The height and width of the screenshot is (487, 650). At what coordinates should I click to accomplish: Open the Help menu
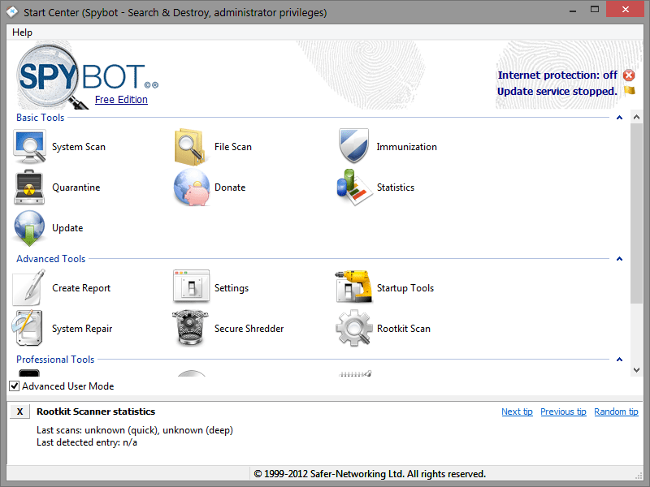point(23,32)
